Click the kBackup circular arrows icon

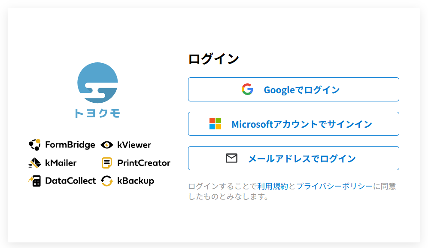[x=107, y=181]
